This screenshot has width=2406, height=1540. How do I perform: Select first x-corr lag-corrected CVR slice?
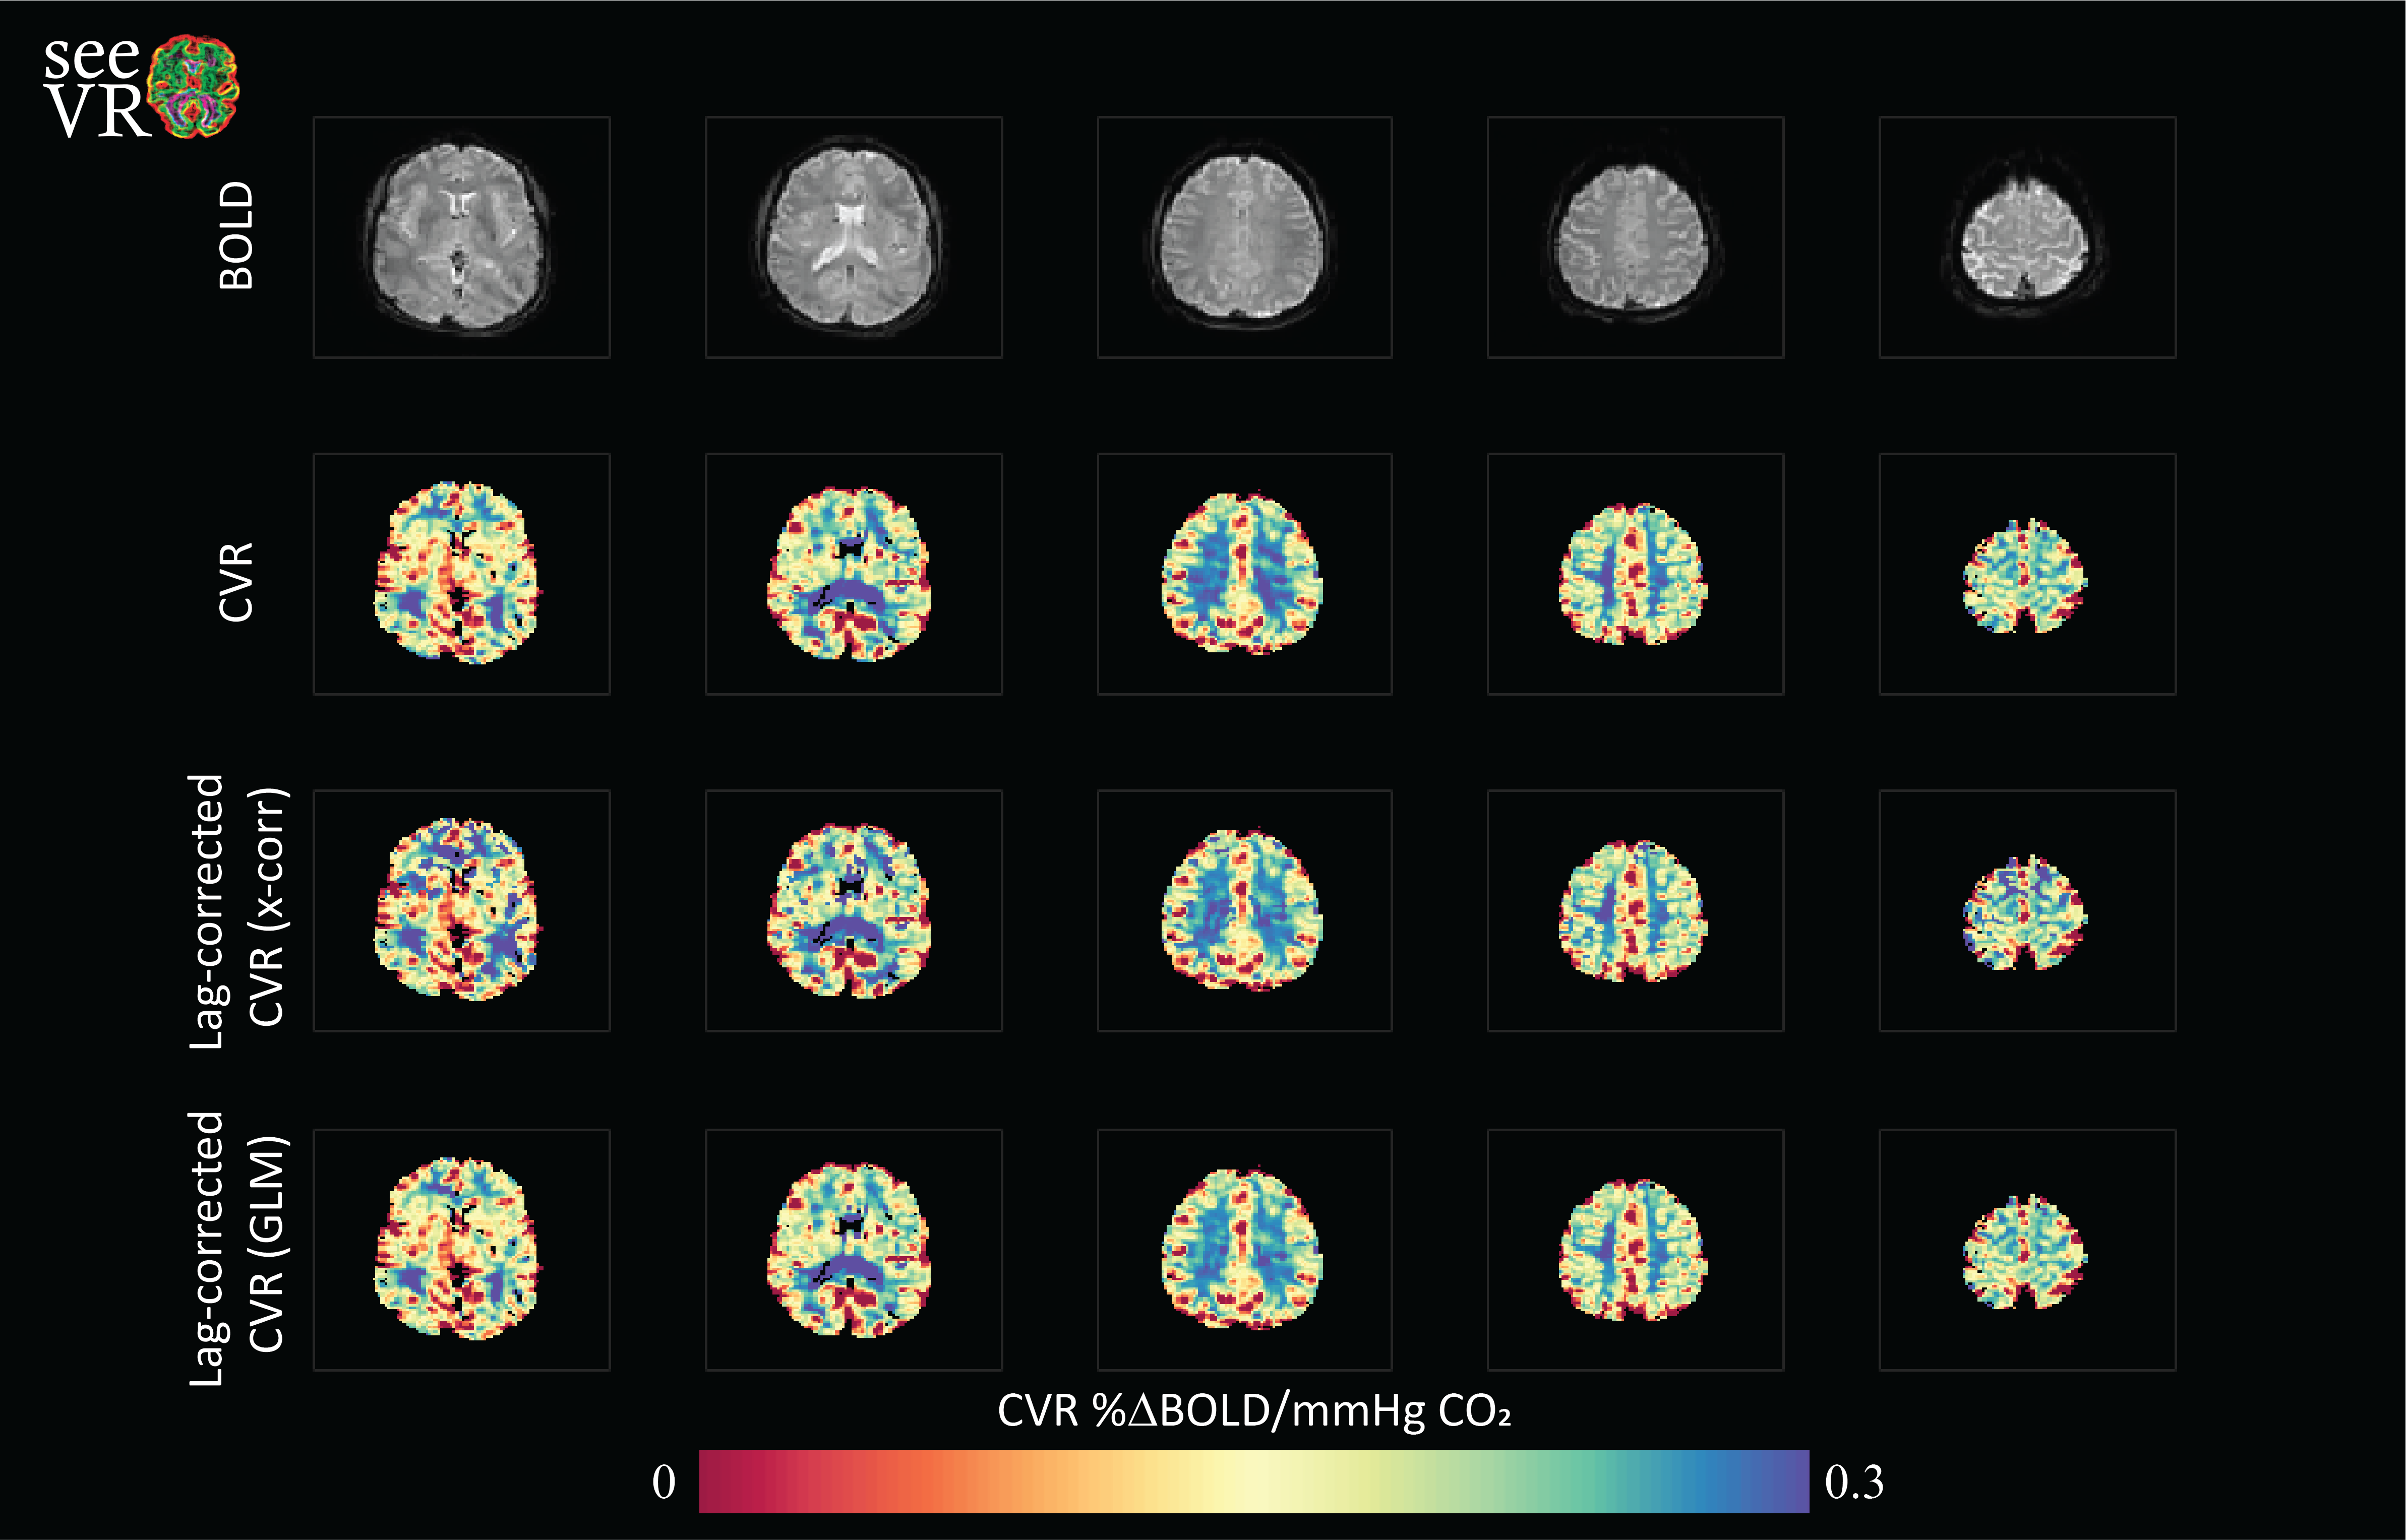click(x=461, y=910)
